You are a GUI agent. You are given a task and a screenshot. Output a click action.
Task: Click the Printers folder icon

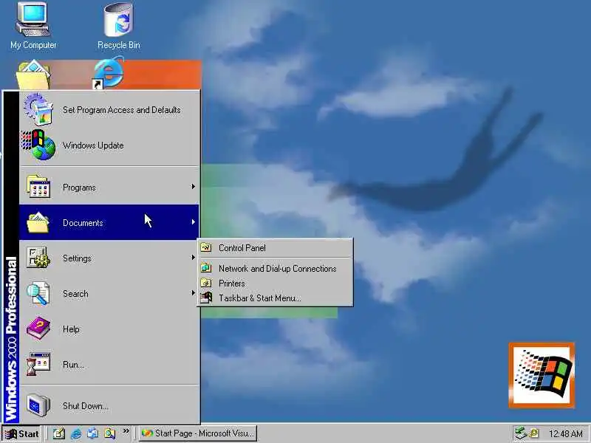point(206,283)
